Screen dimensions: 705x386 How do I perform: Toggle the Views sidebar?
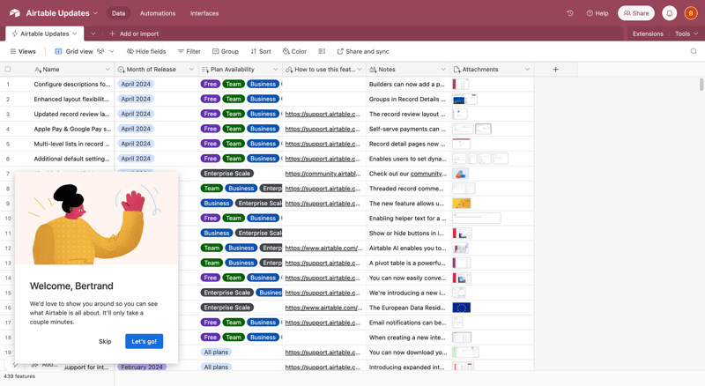click(23, 51)
